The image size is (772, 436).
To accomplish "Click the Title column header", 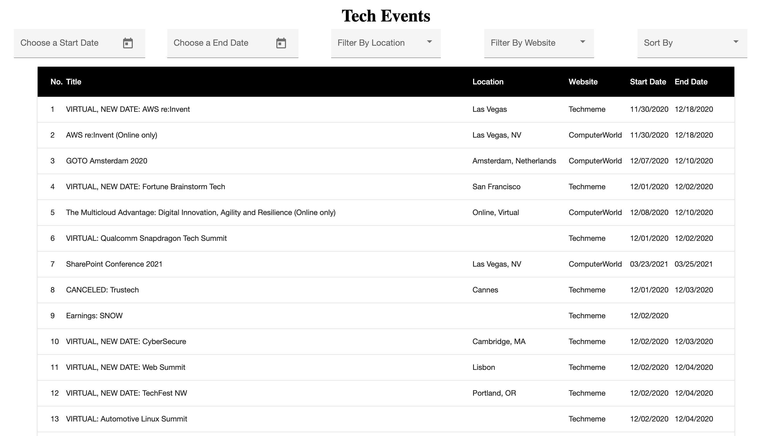I will (74, 82).
